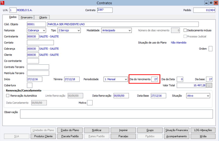Click the Data Renovação field
Screen dimensions: 219x141
coord(121,96)
